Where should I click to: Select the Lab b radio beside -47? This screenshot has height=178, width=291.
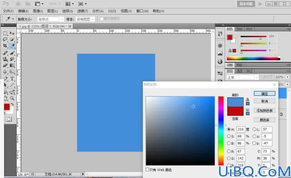(x=254, y=143)
